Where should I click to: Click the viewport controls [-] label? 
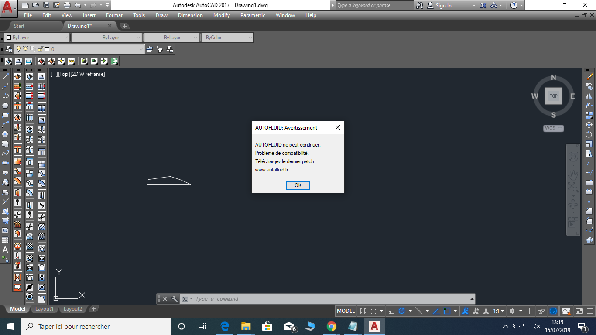[x=54, y=74]
